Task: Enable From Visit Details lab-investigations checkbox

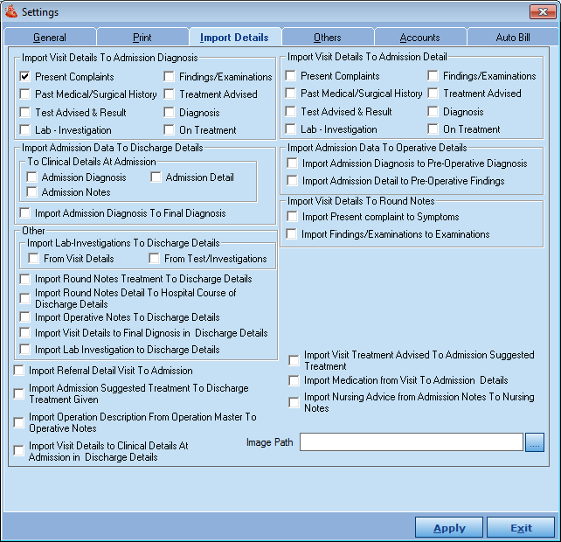Action: [33, 259]
